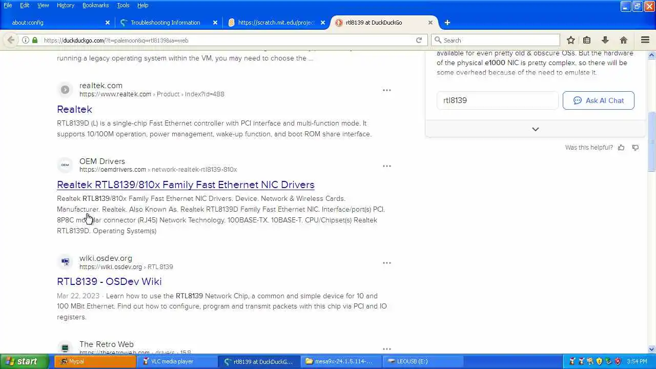Go to the Home page icon
656x369 pixels.
click(624, 40)
